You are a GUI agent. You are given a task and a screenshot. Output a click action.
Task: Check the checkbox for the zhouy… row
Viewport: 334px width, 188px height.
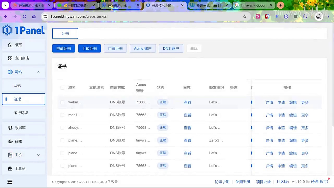(62, 128)
